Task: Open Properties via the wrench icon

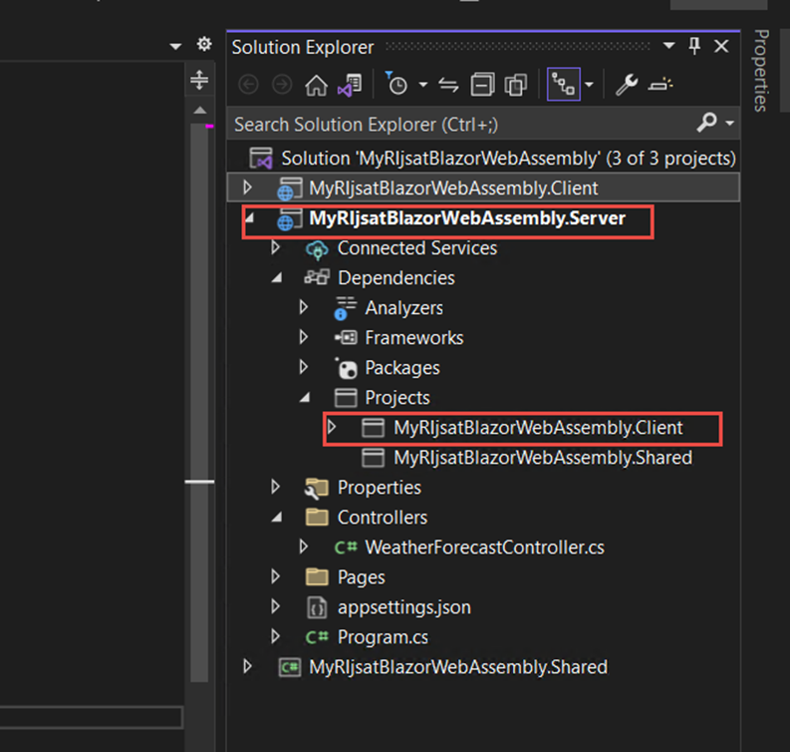Action: [x=626, y=86]
